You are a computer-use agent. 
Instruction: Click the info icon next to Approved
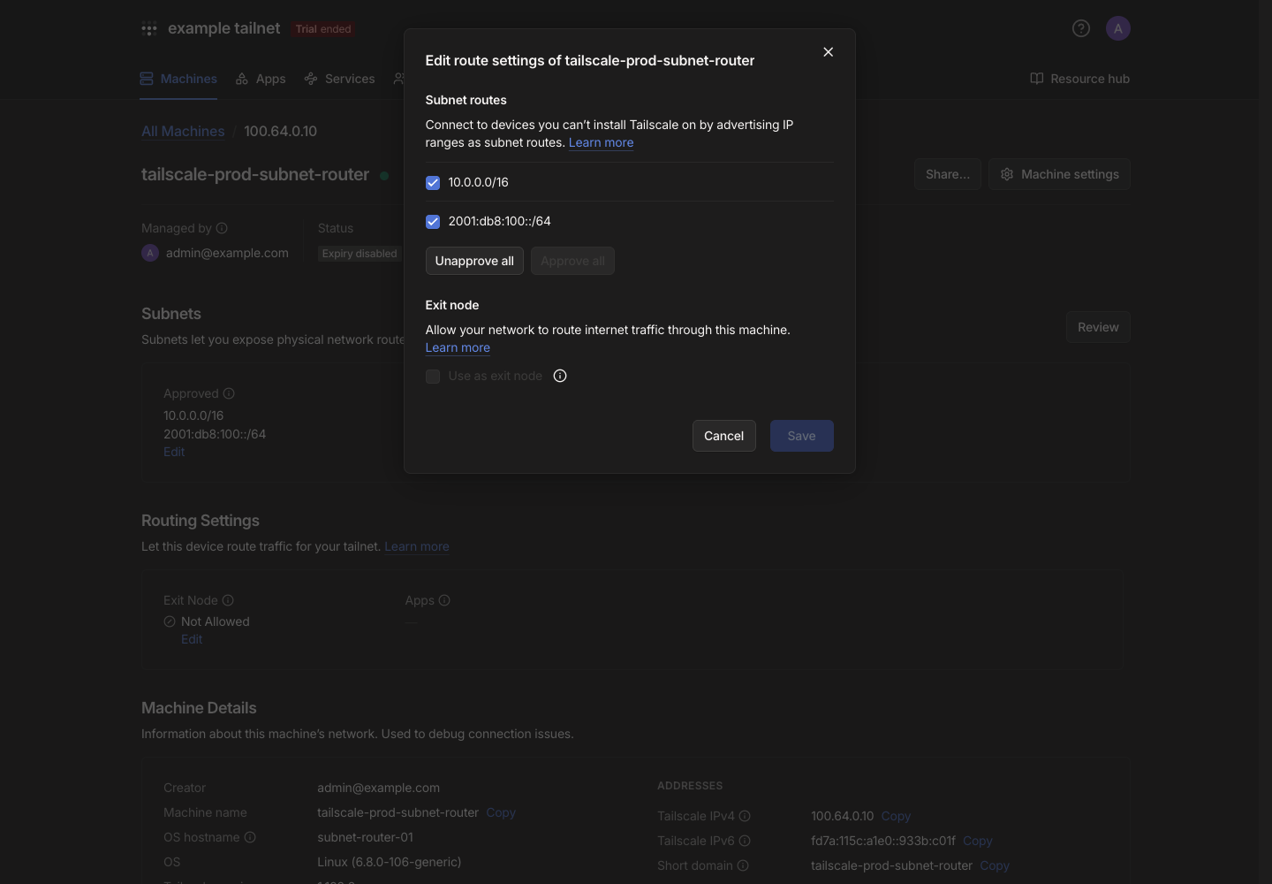tap(229, 393)
